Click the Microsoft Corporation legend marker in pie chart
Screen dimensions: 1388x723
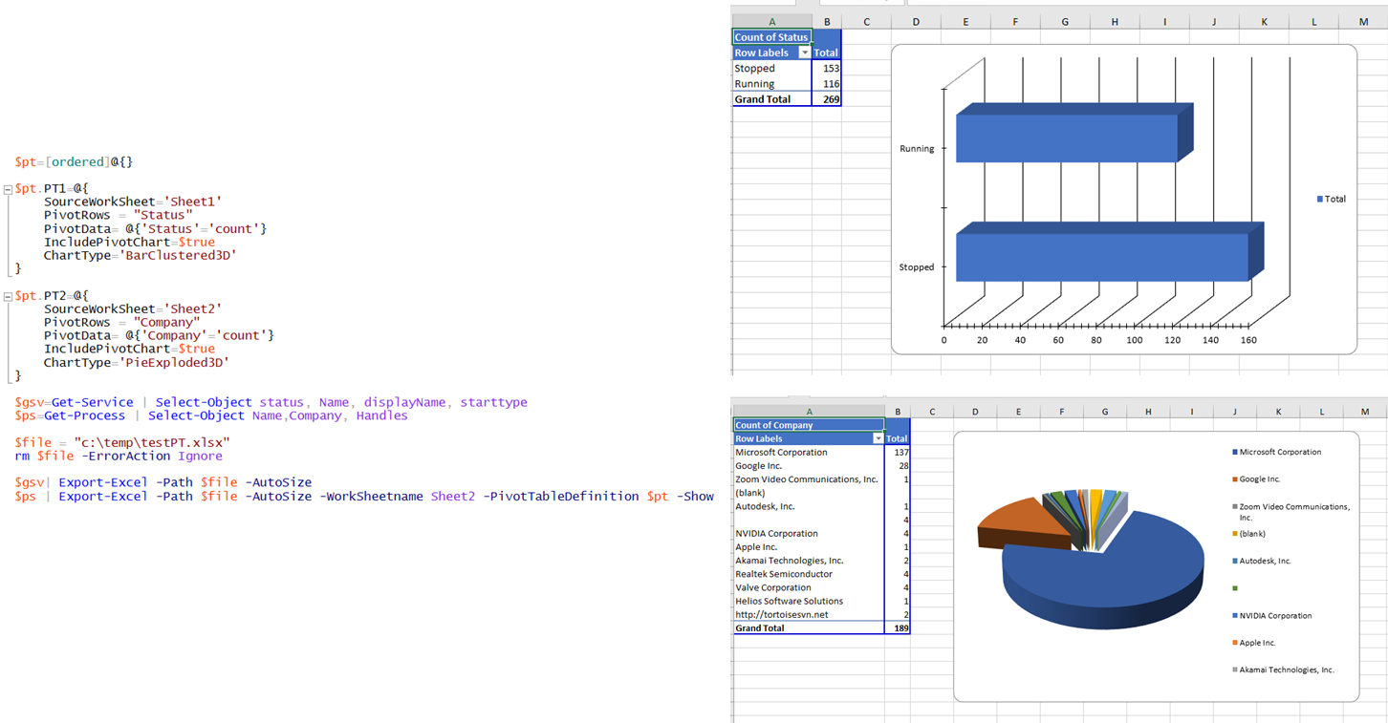coord(1235,452)
